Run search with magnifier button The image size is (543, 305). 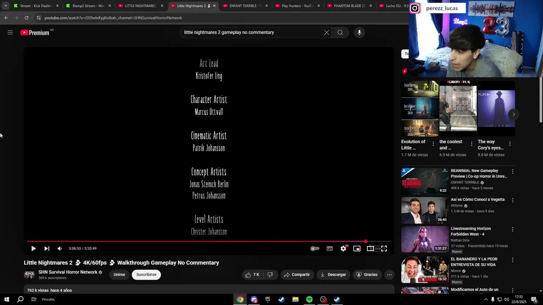[340, 32]
